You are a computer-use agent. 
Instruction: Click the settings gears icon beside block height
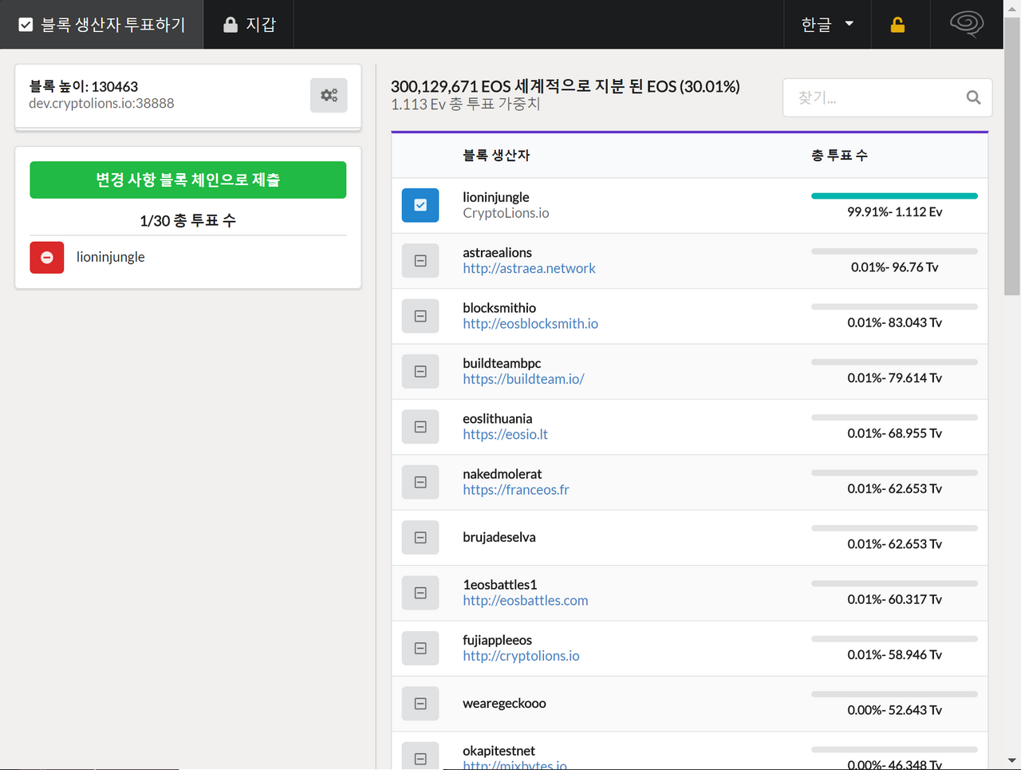(x=329, y=96)
